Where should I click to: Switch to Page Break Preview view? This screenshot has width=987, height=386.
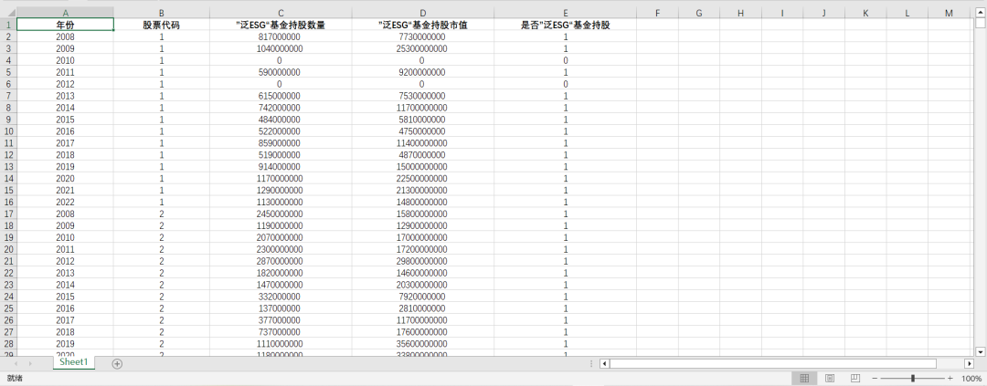point(855,378)
